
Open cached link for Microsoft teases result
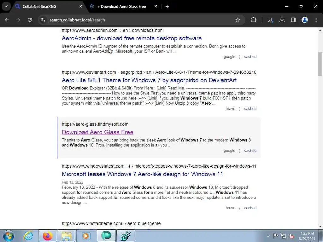click(250, 208)
